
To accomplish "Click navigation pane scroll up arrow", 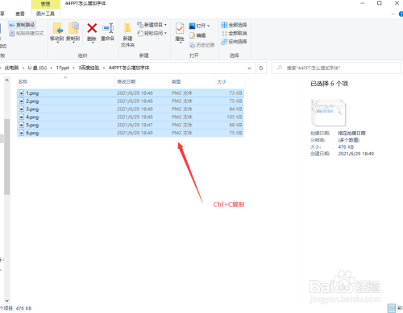I will [x=7, y=80].
